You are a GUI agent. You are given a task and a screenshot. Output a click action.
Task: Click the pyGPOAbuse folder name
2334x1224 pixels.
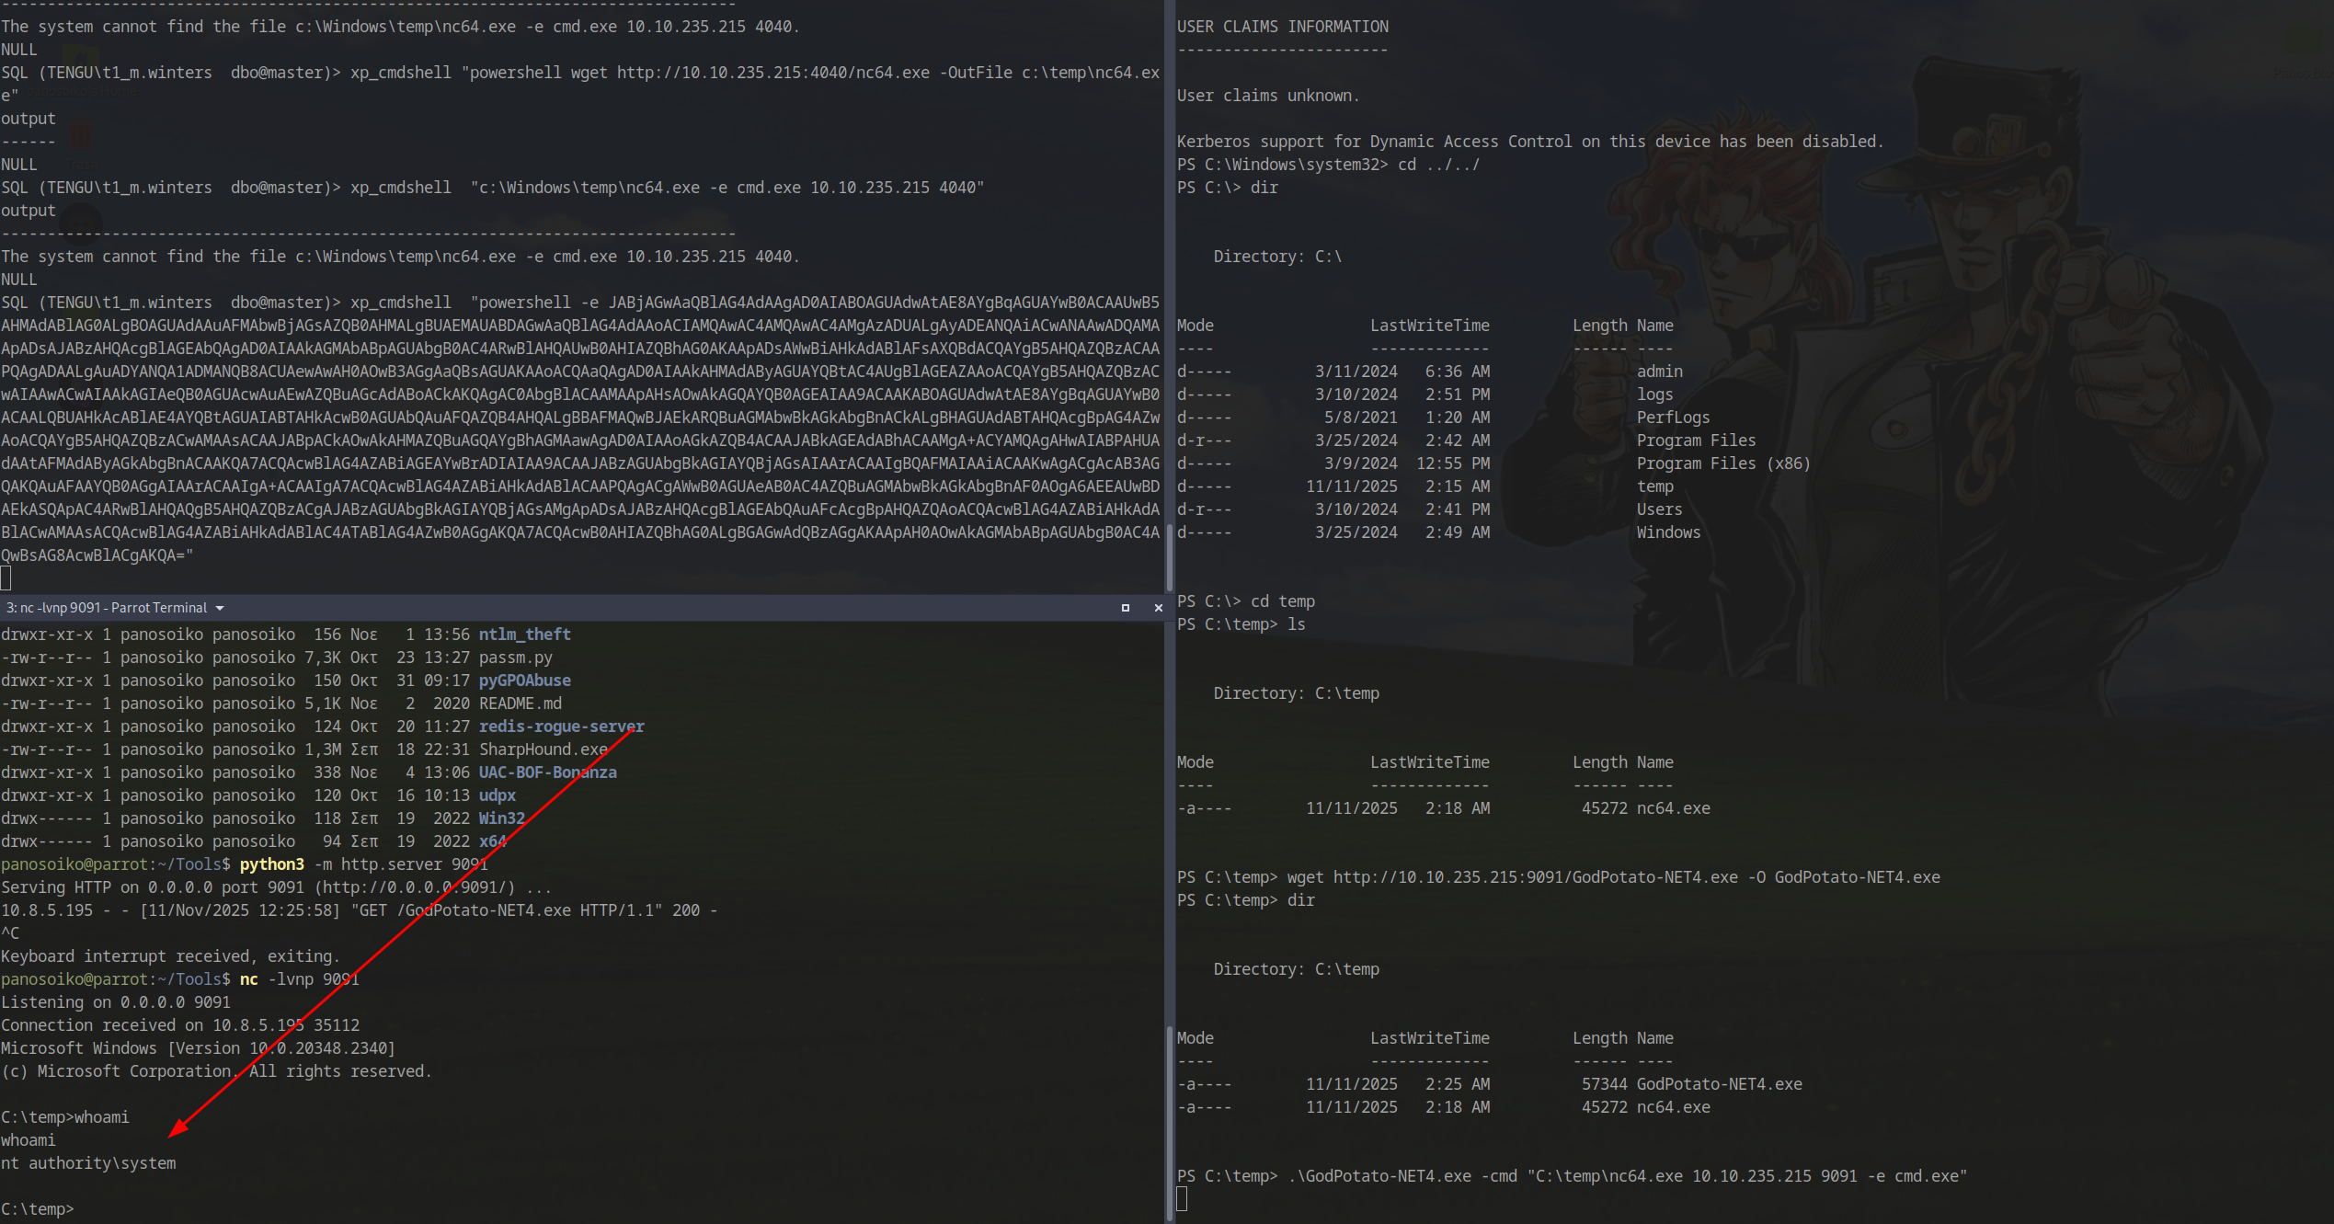coord(525,681)
